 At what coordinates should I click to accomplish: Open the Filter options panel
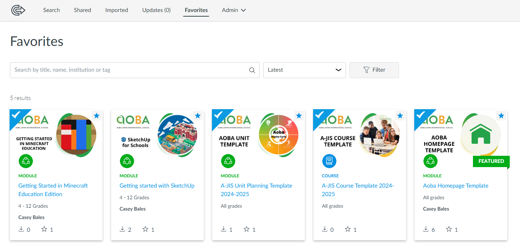coord(374,70)
